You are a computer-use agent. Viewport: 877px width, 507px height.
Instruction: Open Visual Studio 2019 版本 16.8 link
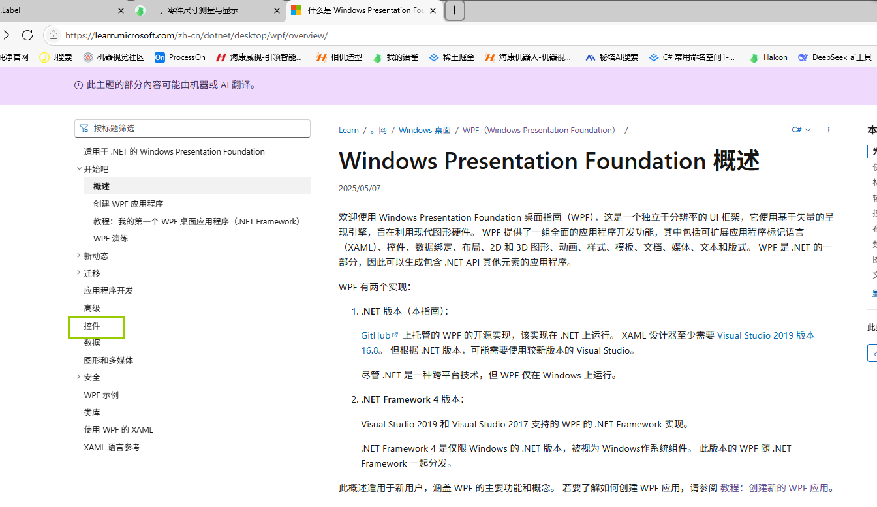[765, 335]
